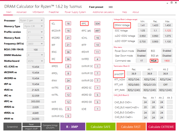Click the BGS Enabled value
This screenshot has width=179, height=134.
coord(167,51)
